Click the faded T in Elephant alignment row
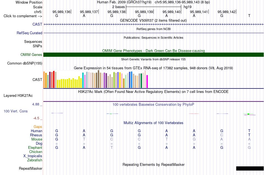Viewport: 264px width, 175px height. pyautogui.click(x=112, y=147)
